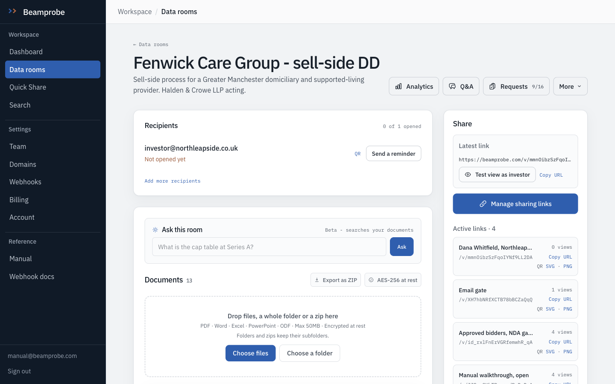
Task: Open the Manual reference
Action: [x=53, y=259]
